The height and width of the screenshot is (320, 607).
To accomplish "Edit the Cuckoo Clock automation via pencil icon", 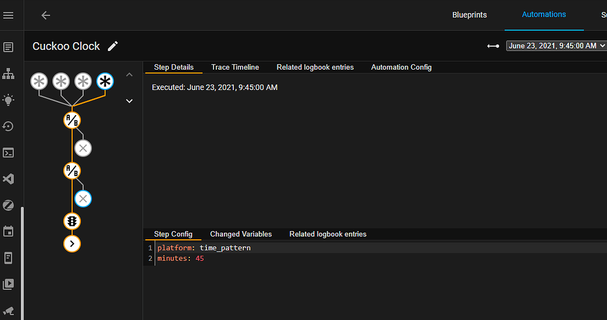I will (113, 46).
